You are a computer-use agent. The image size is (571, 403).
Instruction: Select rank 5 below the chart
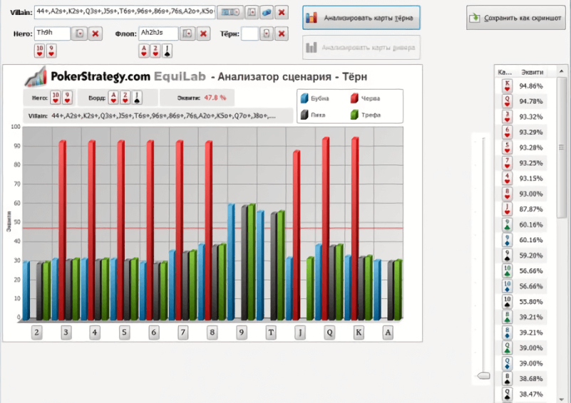[x=124, y=332]
